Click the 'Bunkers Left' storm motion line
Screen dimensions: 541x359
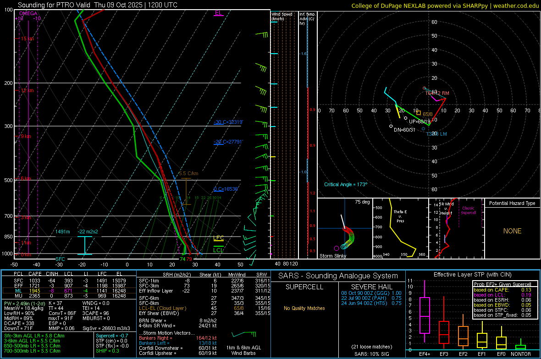pos(178,343)
